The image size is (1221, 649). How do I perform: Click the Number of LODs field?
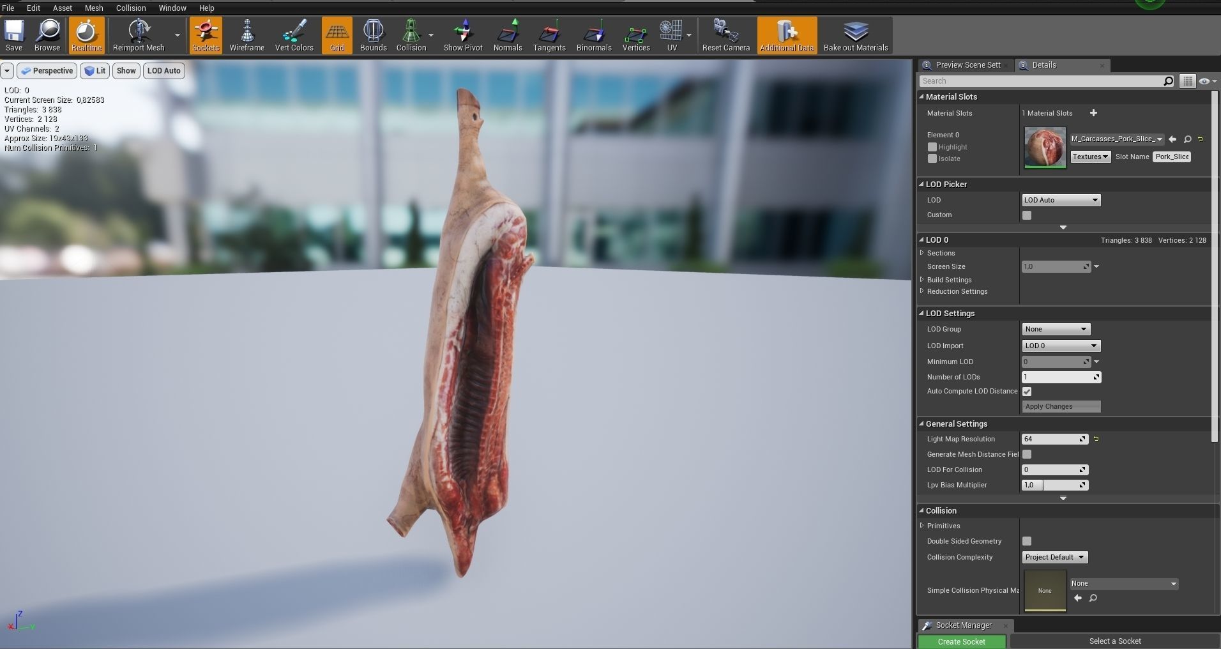click(x=1061, y=377)
